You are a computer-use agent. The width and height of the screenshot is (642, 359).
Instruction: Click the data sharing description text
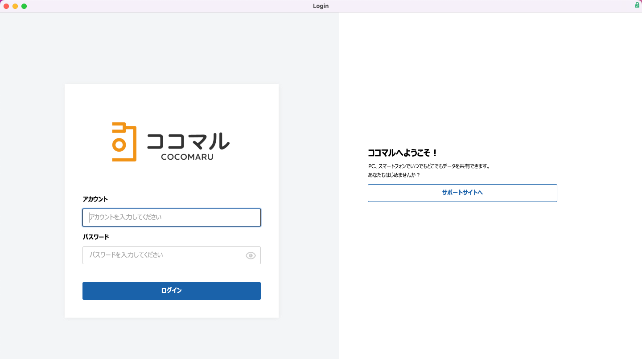(429, 166)
